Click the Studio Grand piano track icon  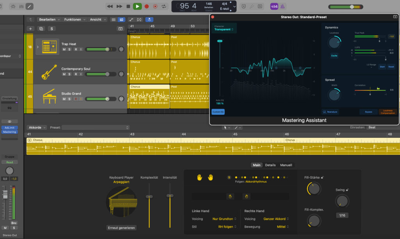click(x=49, y=97)
